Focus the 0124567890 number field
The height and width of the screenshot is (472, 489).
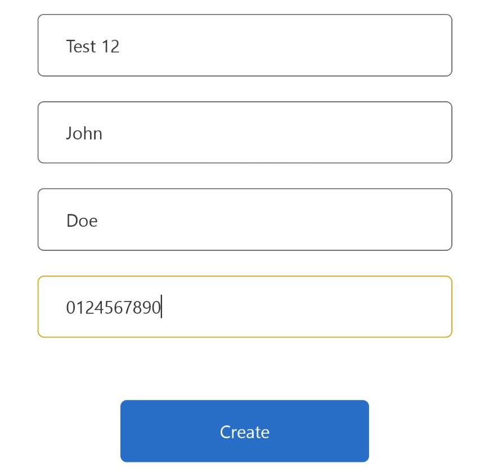tap(245, 307)
